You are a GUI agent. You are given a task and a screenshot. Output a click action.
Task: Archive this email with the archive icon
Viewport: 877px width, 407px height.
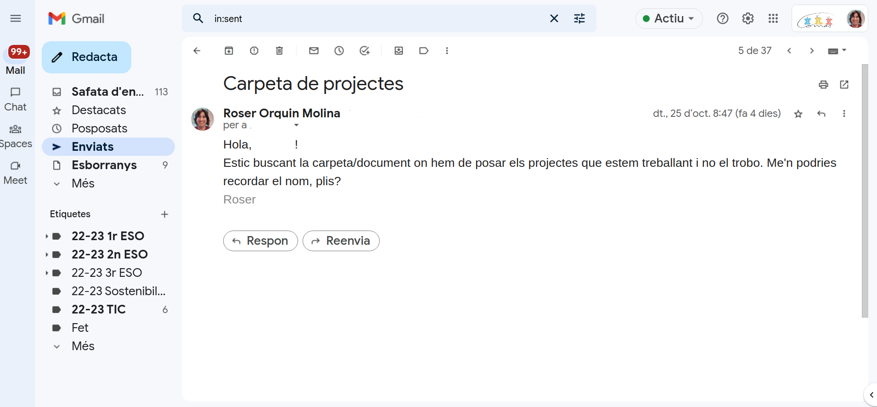(229, 51)
